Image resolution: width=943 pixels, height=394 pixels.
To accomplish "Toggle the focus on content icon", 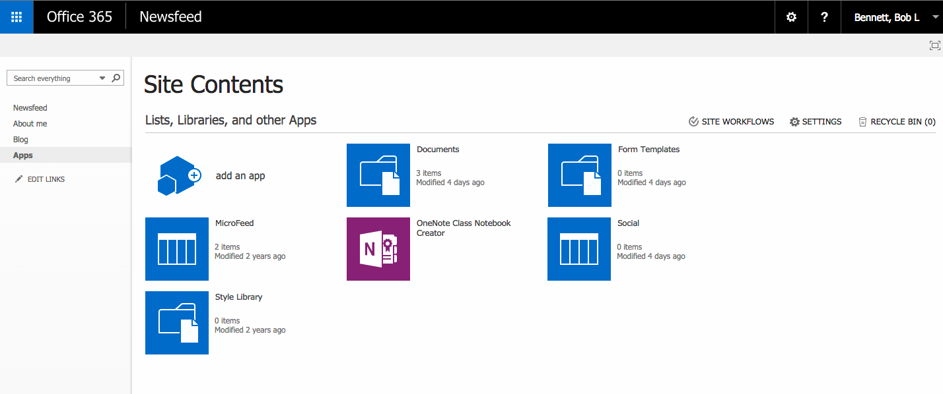I will click(934, 45).
